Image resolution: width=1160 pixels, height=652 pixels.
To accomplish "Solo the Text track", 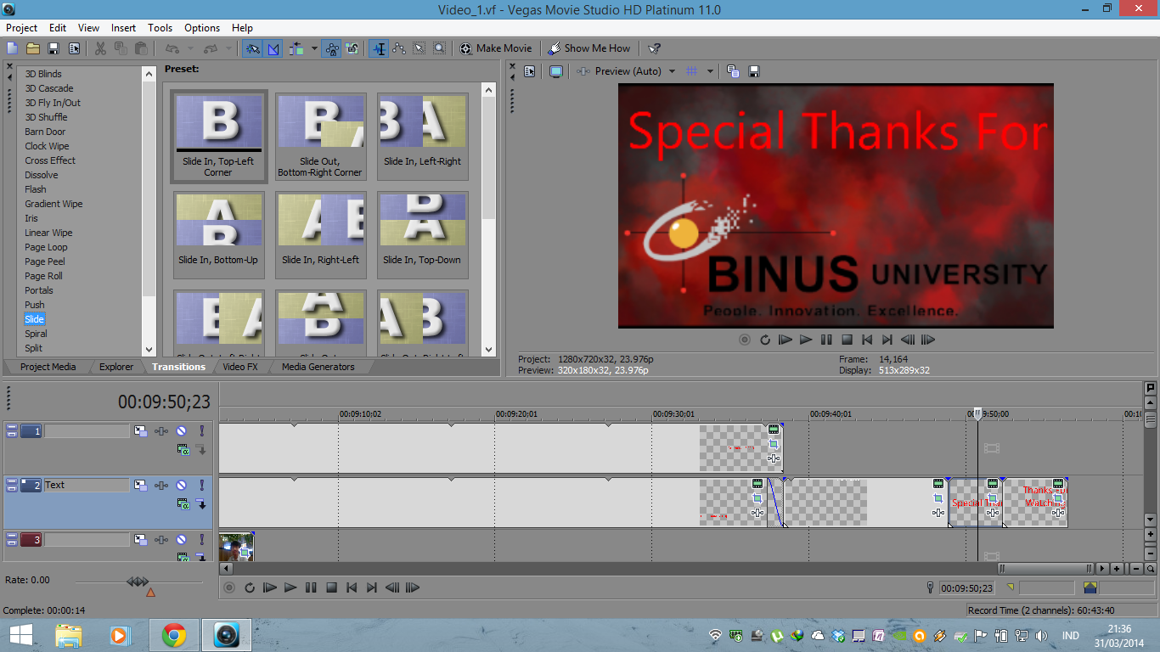I will point(202,486).
